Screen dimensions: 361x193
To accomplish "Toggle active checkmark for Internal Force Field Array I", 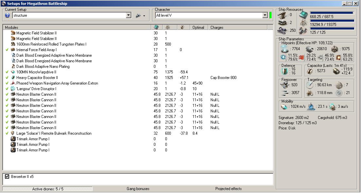I will click(x=7, y=49).
